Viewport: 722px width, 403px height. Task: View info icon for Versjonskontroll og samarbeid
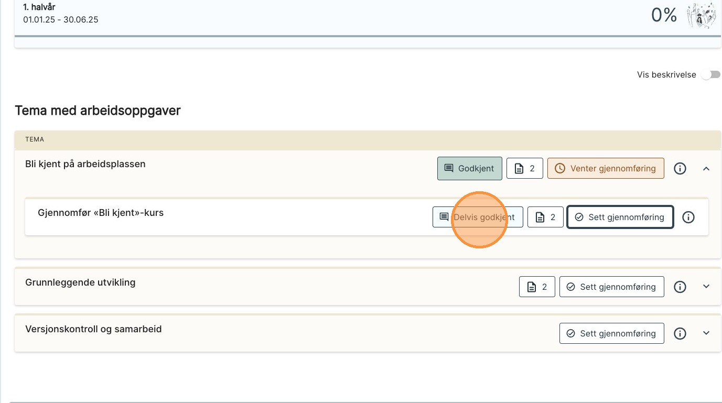pos(680,333)
